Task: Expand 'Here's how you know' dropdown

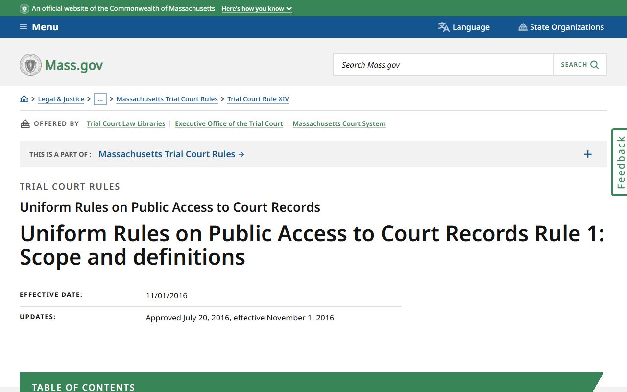Action: pos(257,9)
